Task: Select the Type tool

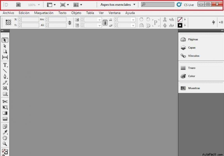Action: click(x=5, y=65)
